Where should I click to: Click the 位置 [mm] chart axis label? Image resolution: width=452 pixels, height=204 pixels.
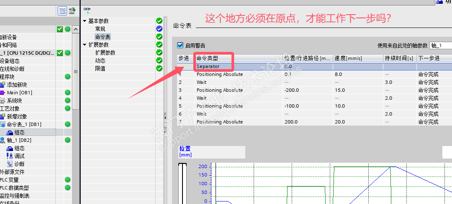pyautogui.click(x=185, y=152)
